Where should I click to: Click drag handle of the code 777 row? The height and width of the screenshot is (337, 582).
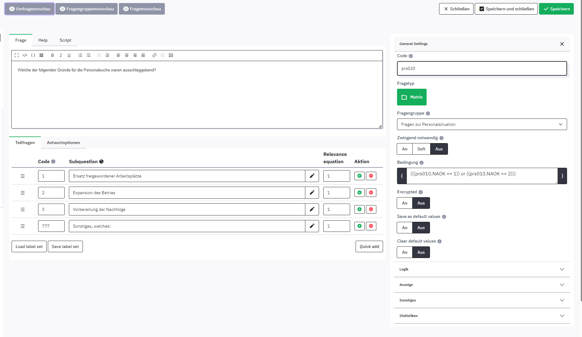pyautogui.click(x=23, y=226)
